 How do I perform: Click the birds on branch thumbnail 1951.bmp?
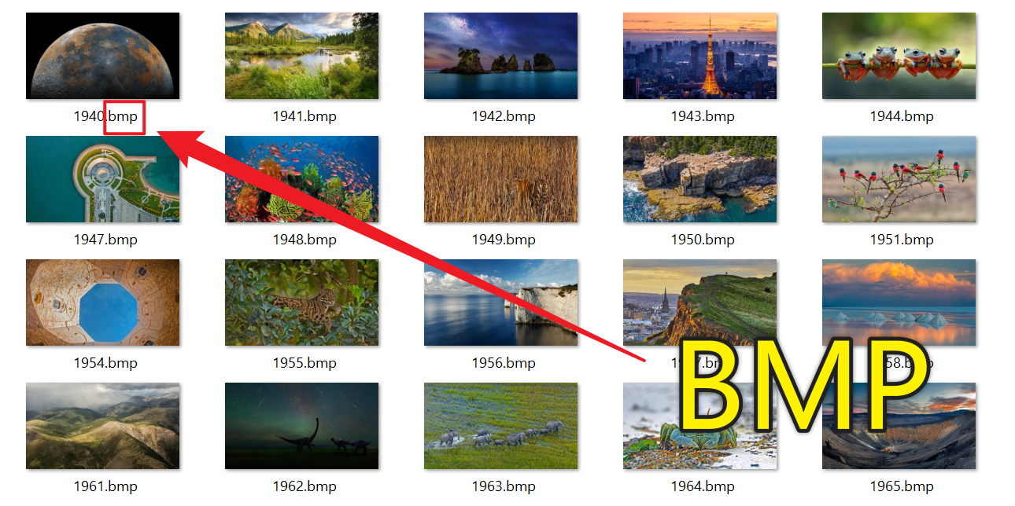point(899,179)
